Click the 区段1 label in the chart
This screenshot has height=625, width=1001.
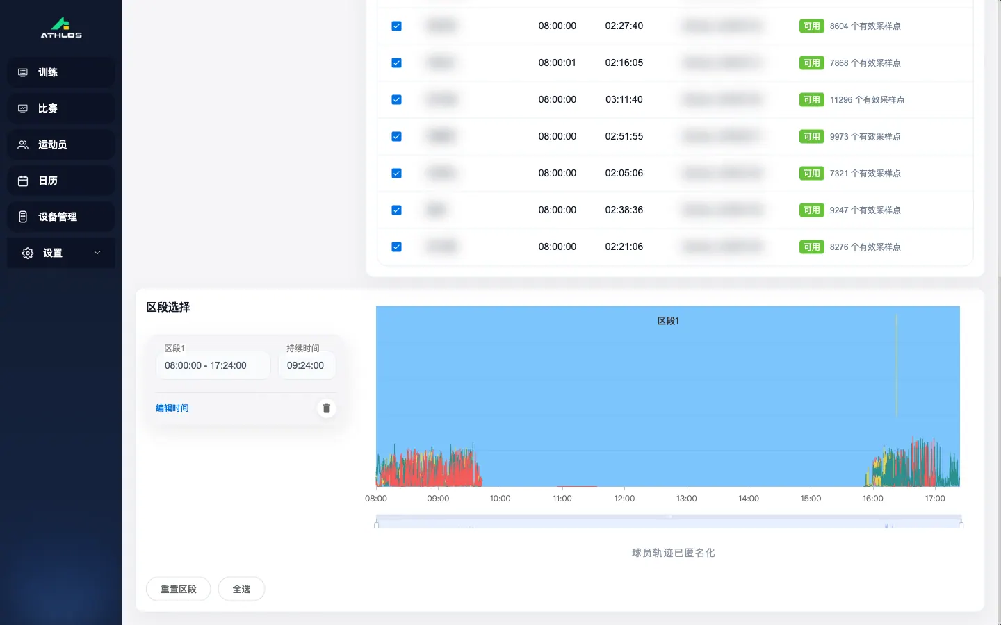[668, 321]
